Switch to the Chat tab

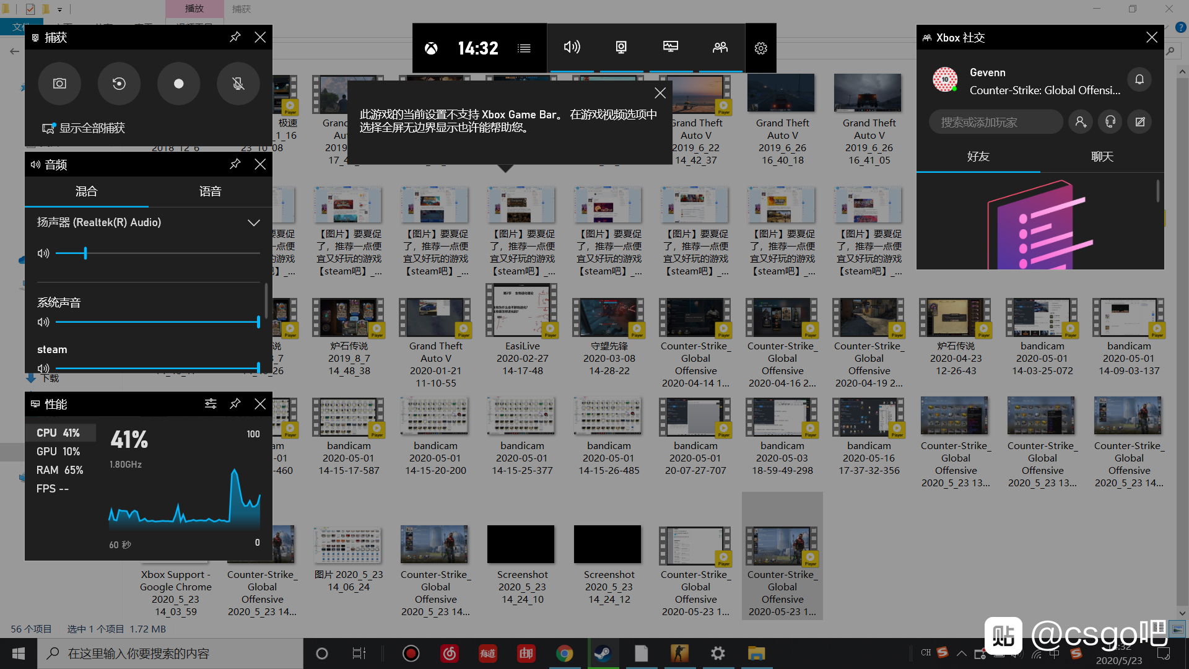pos(1102,157)
